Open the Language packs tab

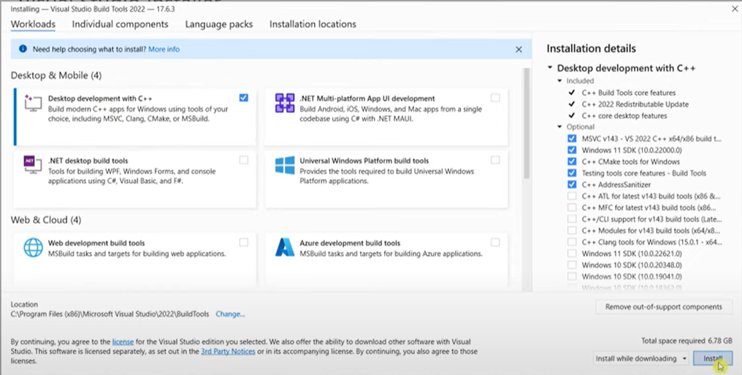[218, 24]
